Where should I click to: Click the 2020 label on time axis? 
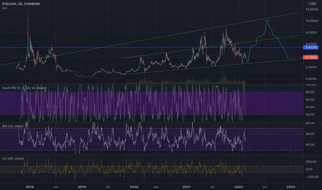(134, 187)
